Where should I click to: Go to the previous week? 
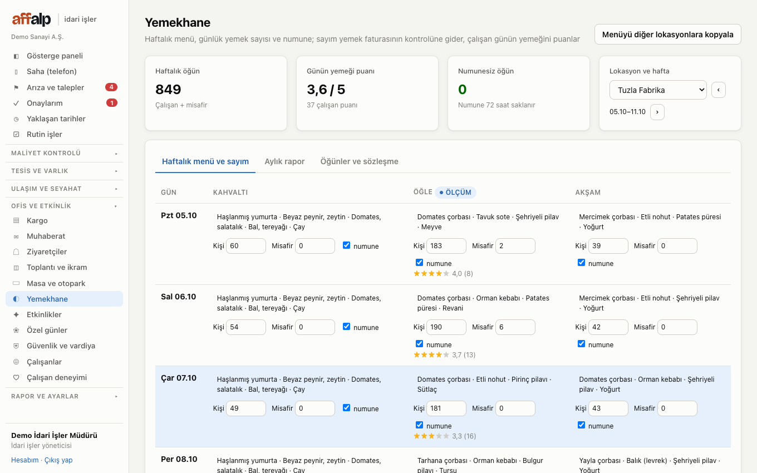[x=719, y=90]
